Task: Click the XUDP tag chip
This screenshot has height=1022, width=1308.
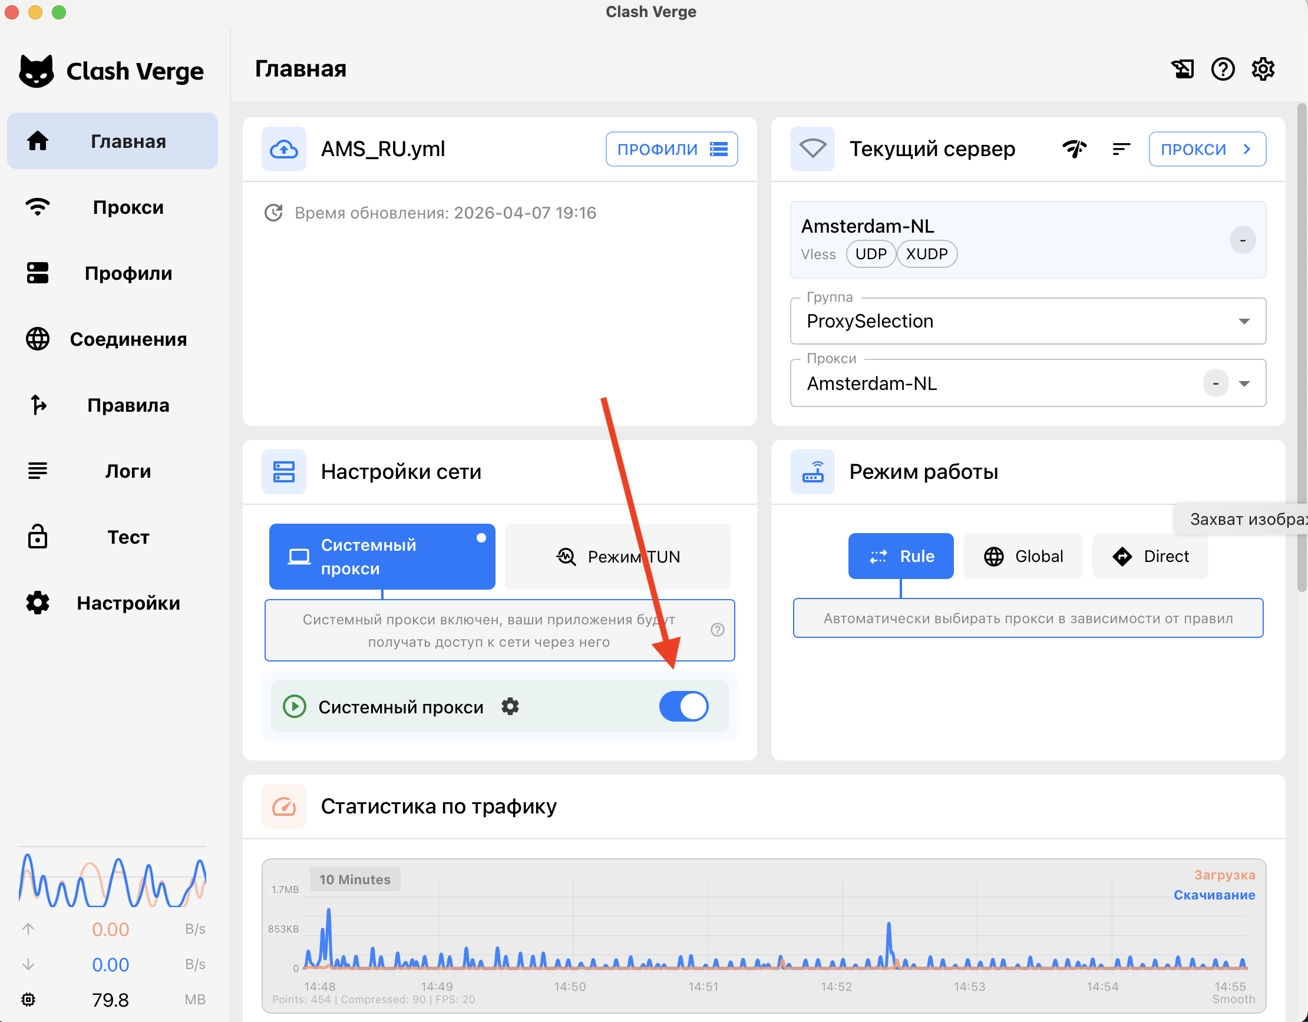Action: (926, 254)
